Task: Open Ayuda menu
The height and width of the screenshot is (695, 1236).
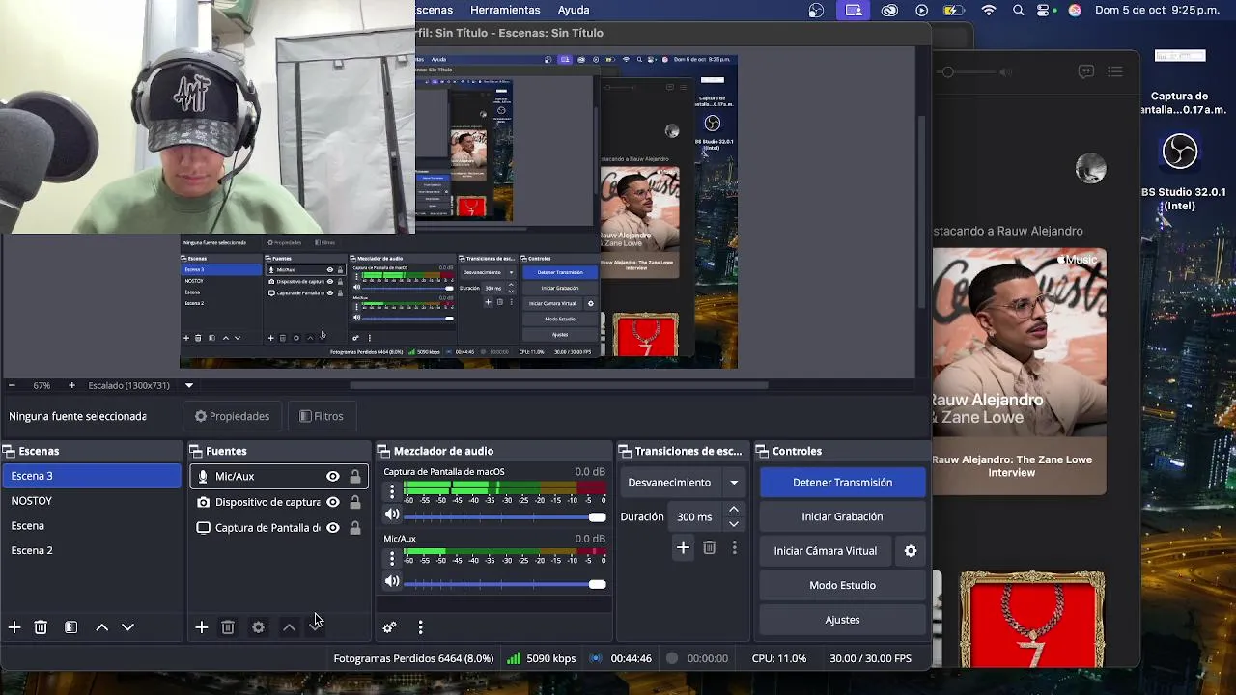Action: coord(574,10)
